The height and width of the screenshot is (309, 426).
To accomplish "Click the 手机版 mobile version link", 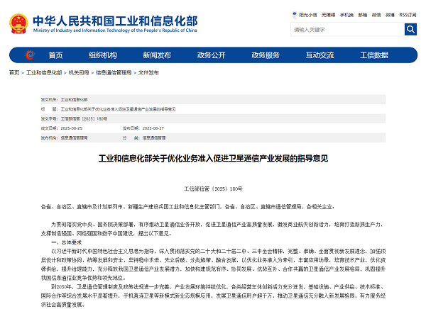I will 346,15.
